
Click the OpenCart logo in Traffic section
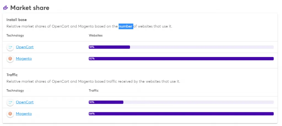tap(10, 102)
